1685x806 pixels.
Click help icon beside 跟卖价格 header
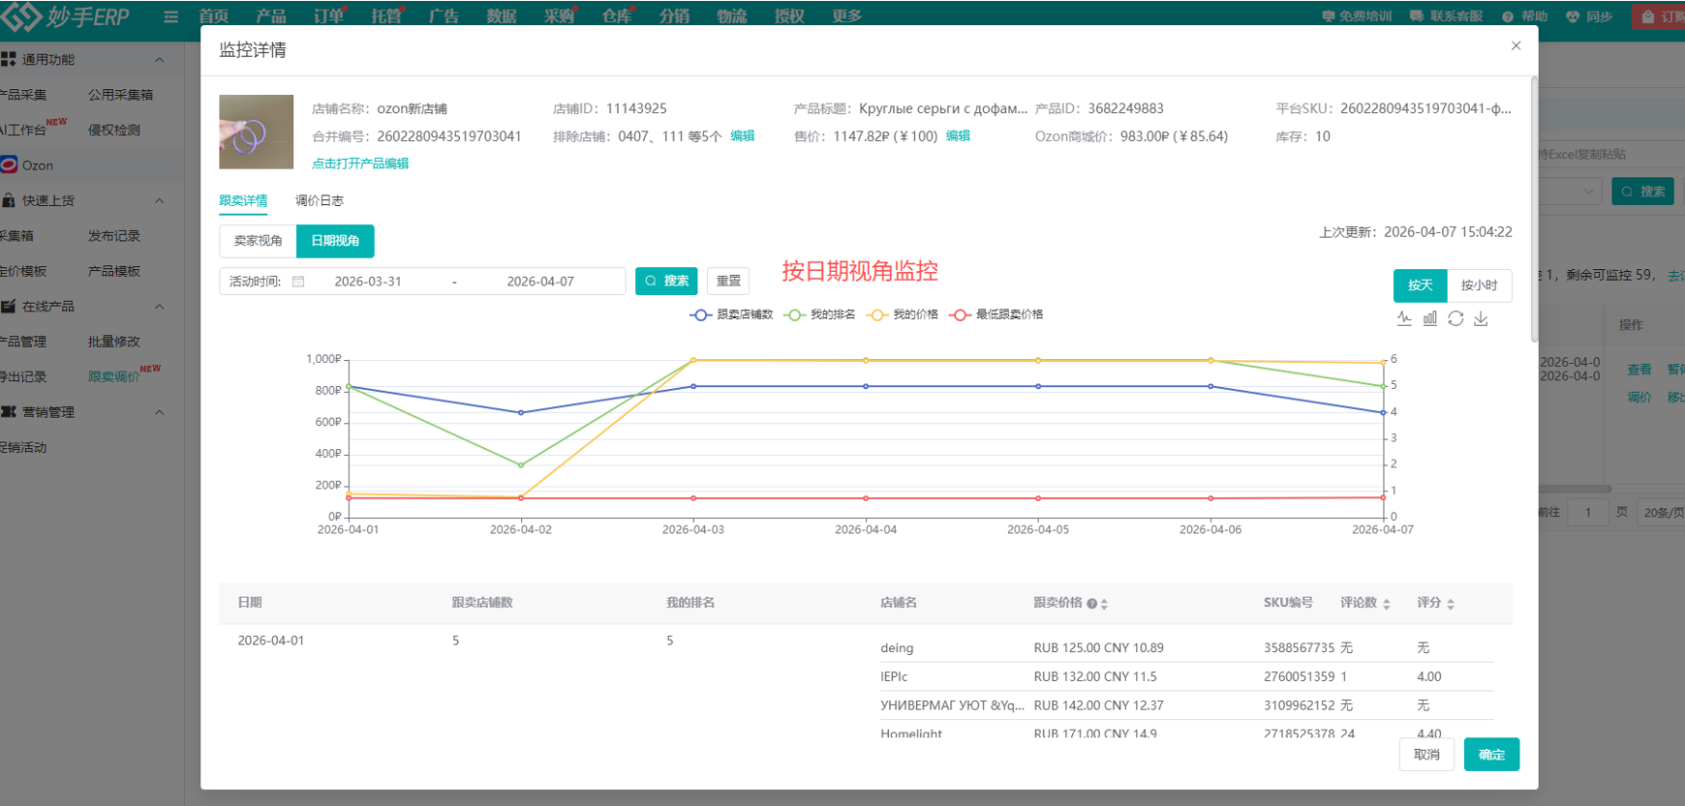(1091, 604)
